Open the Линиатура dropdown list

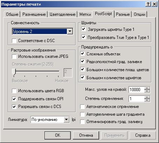(67, 120)
